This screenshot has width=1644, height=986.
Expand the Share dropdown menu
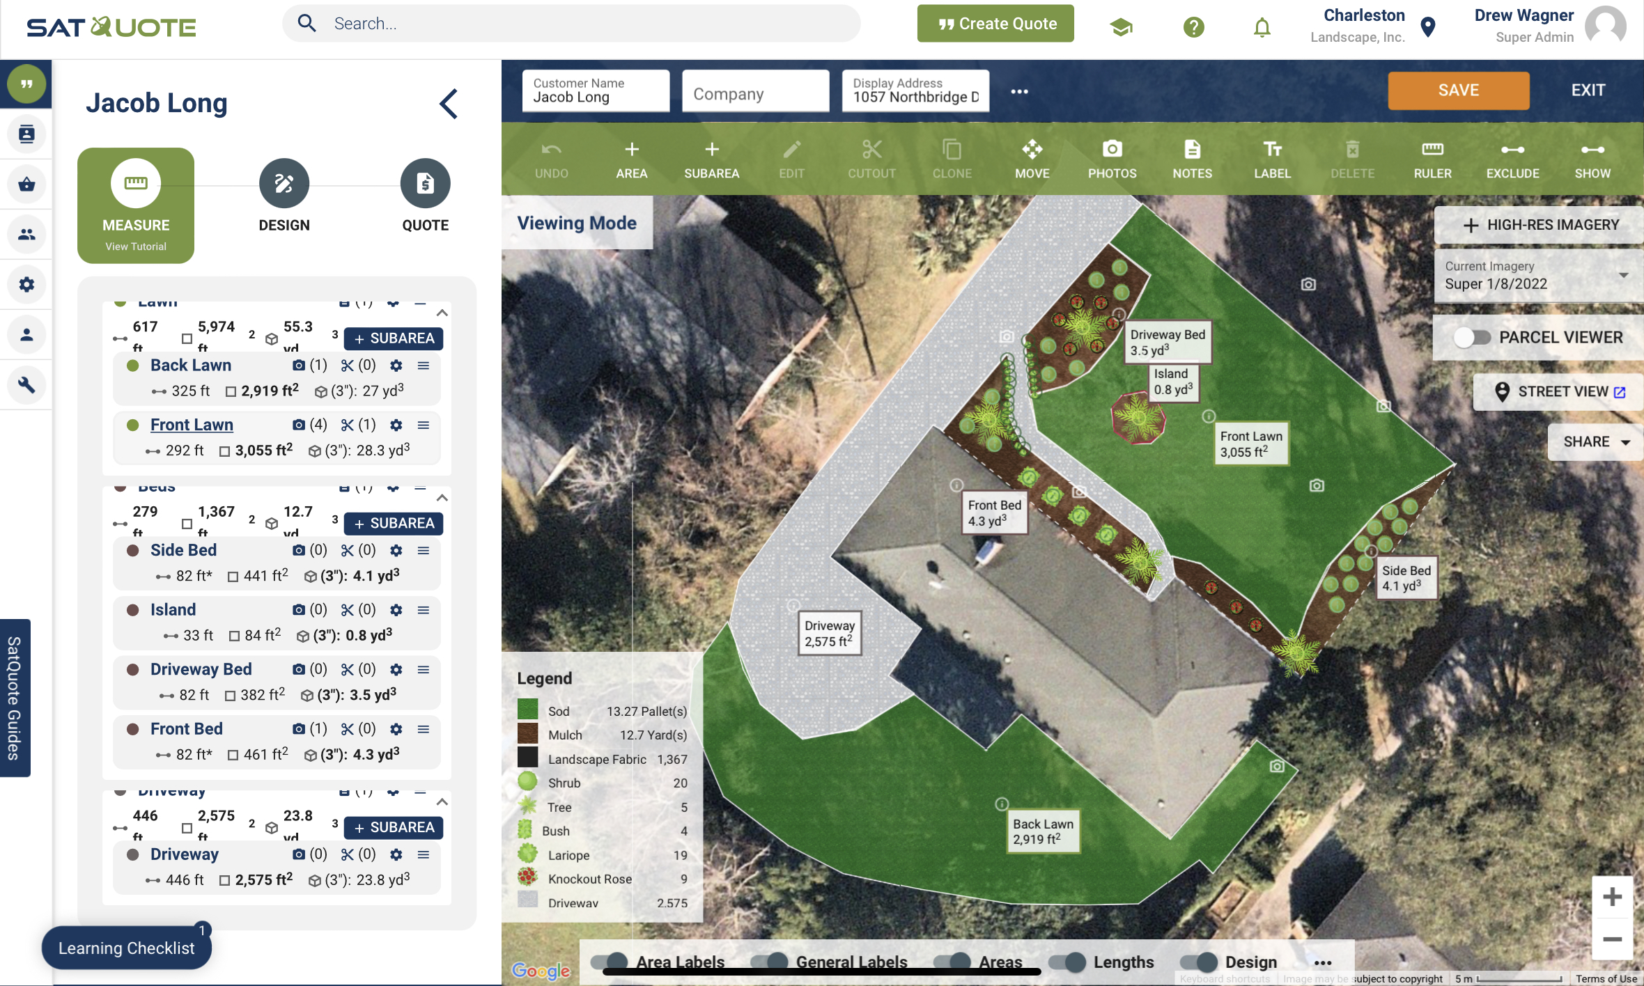tap(1595, 441)
